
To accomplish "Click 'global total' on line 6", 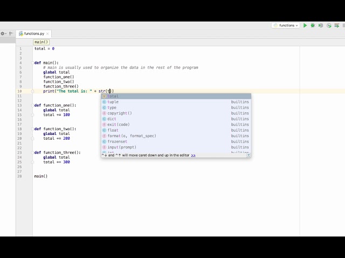I will click(56, 72).
